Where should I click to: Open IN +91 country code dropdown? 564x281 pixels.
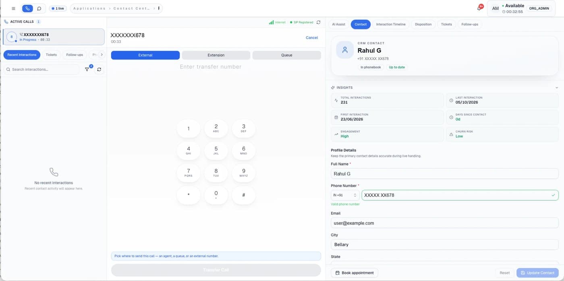point(345,195)
